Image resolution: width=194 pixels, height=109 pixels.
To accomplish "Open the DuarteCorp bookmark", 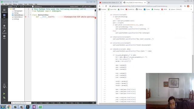I will click(130, 9).
